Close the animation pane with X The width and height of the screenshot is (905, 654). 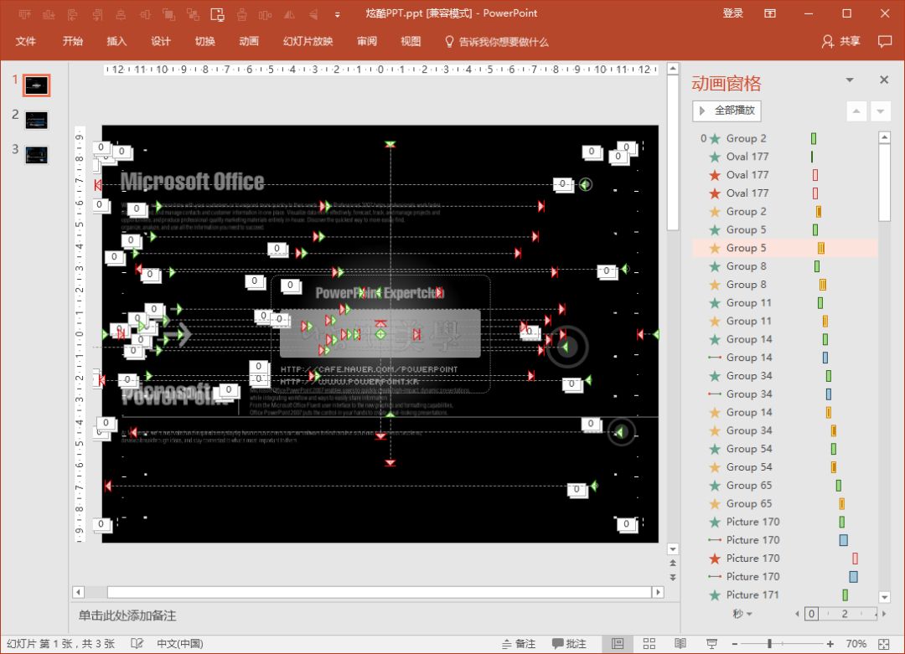click(883, 80)
